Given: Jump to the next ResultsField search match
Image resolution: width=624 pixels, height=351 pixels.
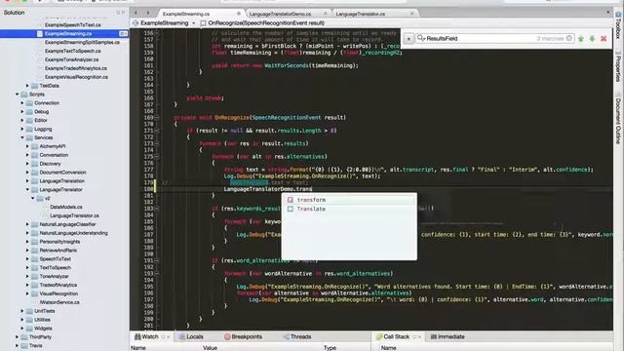Looking at the screenshot, I should (x=592, y=39).
